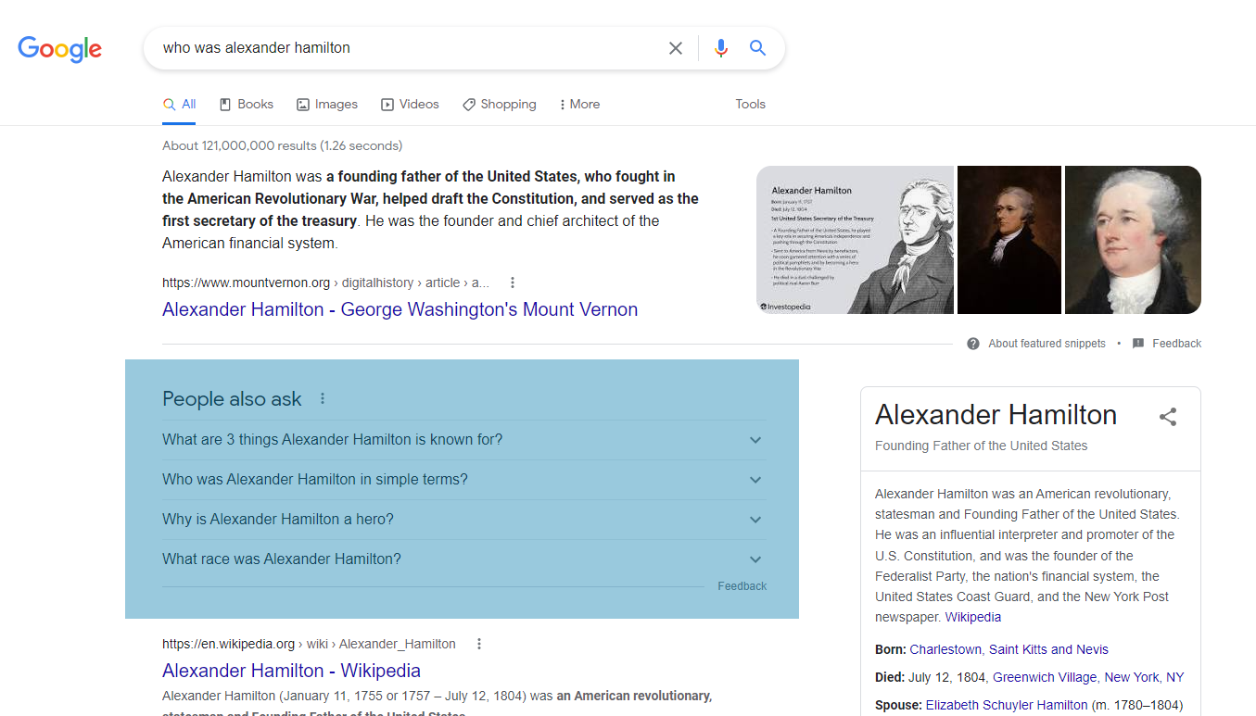
Task: Share the Alexander Hamilton knowledge panel
Action: (1168, 417)
